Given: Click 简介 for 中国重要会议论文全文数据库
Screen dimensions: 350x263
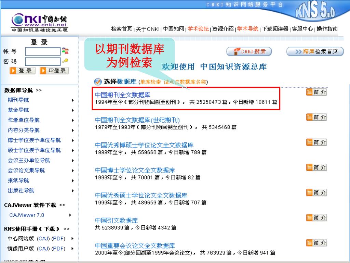Looking at the screenshot, I should (x=317, y=243).
